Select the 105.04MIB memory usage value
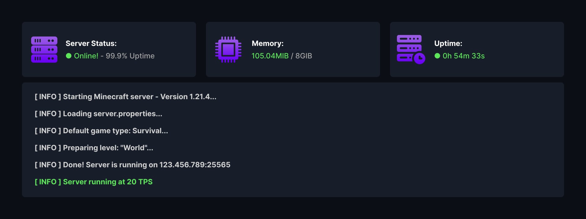The width and height of the screenshot is (586, 219). pyautogui.click(x=270, y=56)
